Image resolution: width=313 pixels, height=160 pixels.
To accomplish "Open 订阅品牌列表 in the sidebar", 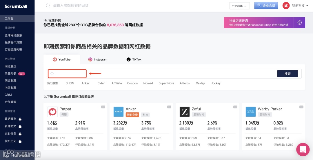I will coord(13,49).
